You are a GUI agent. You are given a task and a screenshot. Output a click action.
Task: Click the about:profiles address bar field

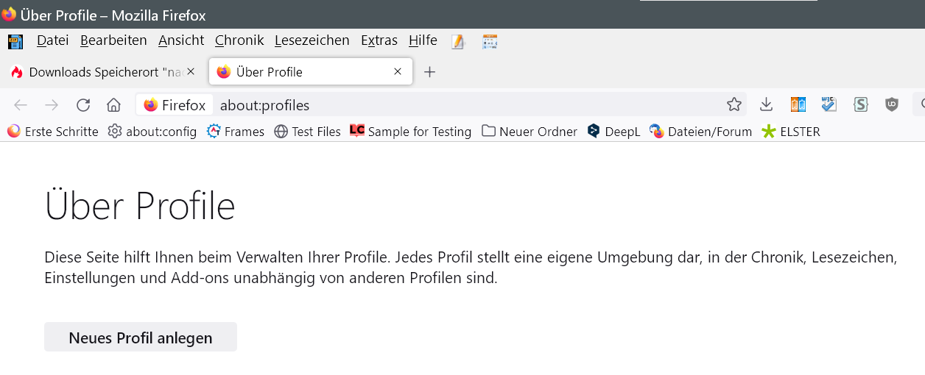442,105
